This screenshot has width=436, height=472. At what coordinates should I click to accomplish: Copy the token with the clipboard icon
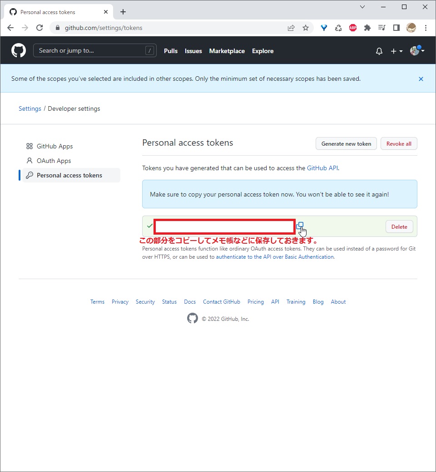click(x=300, y=226)
